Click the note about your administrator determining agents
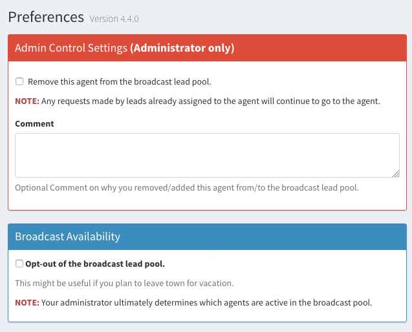This screenshot has width=412, height=332. tap(207, 302)
